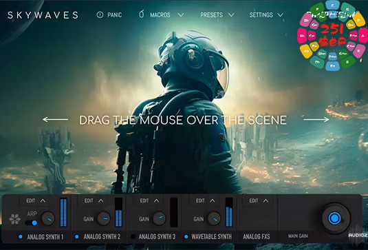Select the ANALOG SYNTH 2 label
The height and width of the screenshot is (250, 368).
(102, 237)
